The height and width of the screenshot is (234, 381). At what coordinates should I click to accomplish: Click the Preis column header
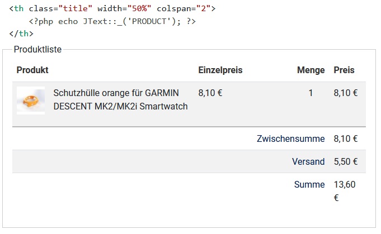pos(344,70)
